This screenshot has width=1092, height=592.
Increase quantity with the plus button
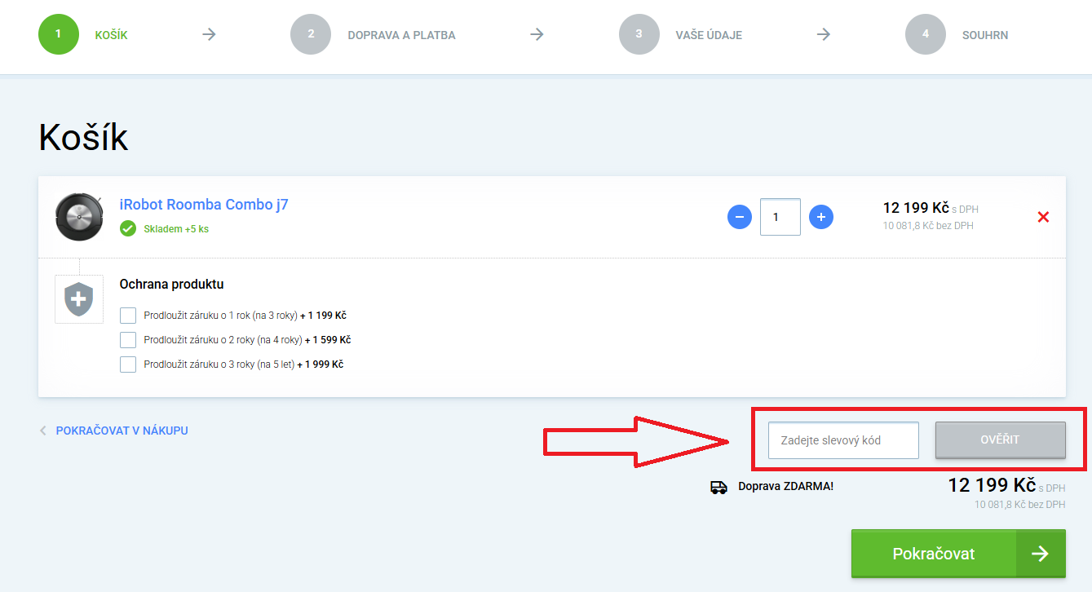(x=821, y=217)
